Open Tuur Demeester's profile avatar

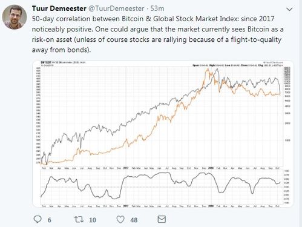coord(15,17)
